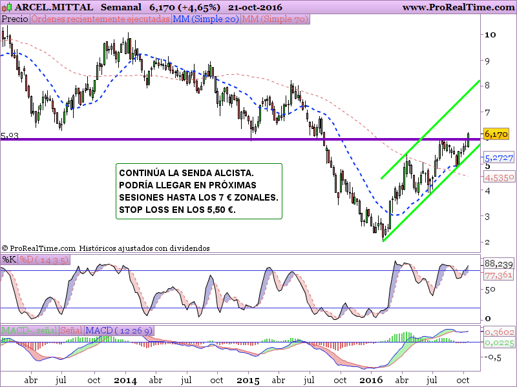The image size is (517, 387).
Task: Select the Precio legend label
Action: (15, 19)
